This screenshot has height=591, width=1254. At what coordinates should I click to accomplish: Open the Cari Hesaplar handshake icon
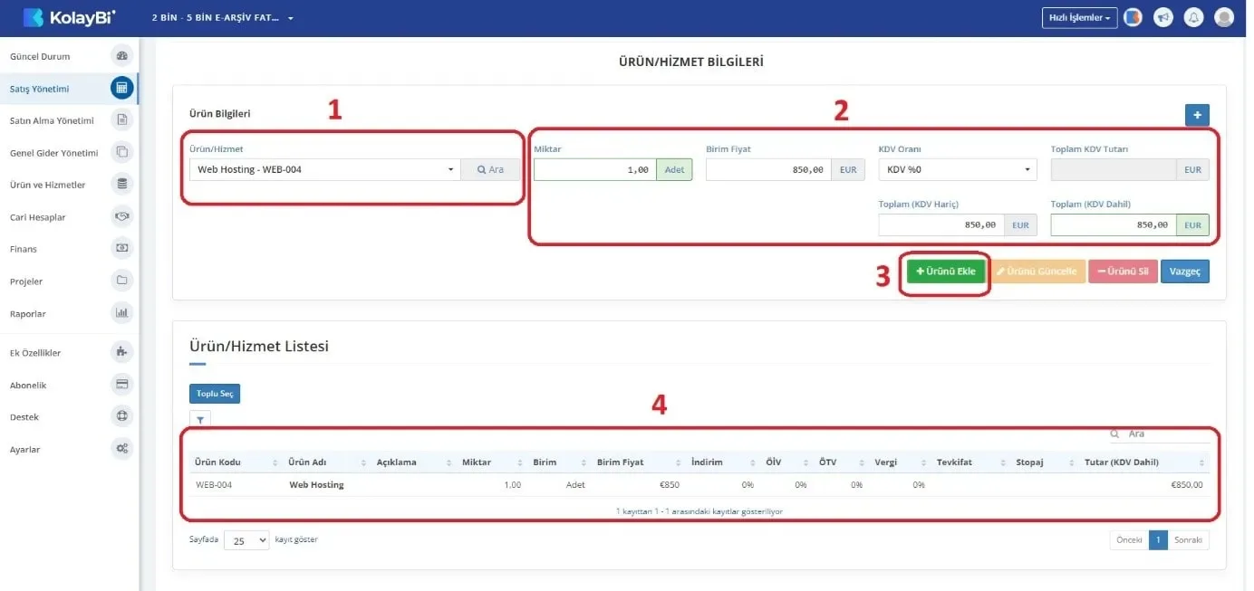121,216
